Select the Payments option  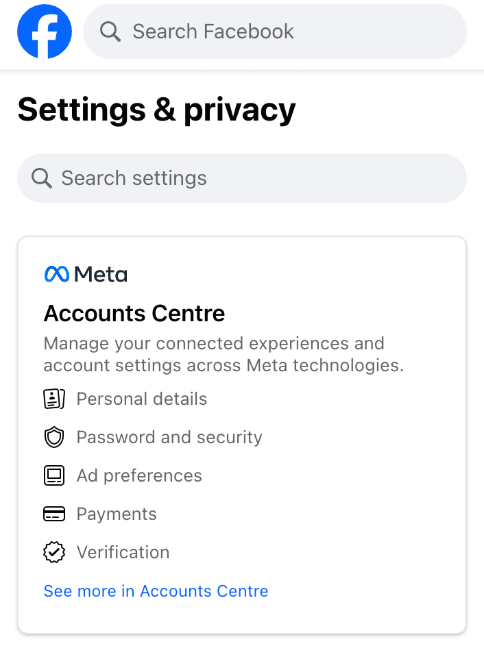[117, 514]
